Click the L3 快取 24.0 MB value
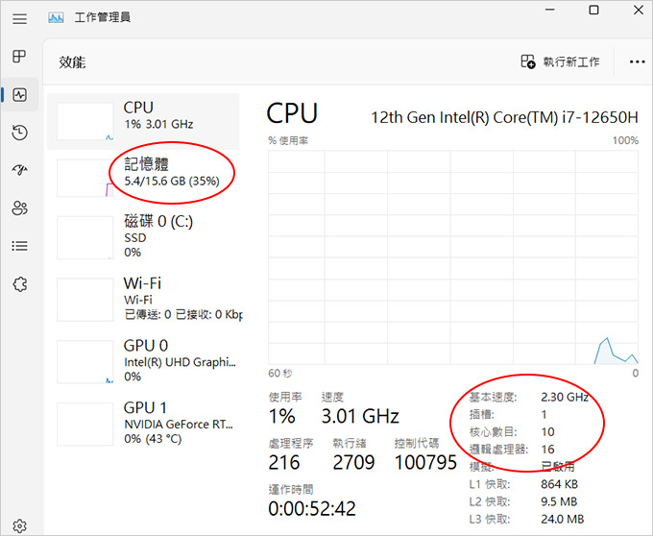This screenshot has width=653, height=536. pyautogui.click(x=562, y=520)
